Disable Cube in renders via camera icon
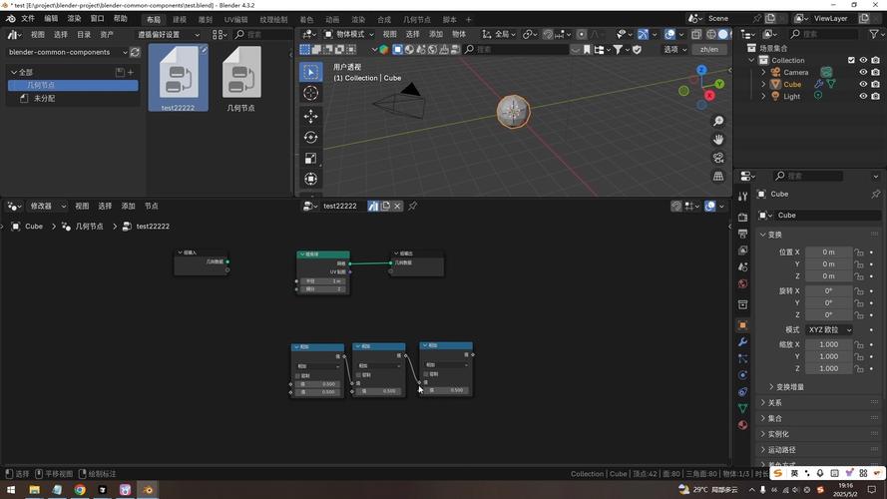The image size is (887, 499). pos(876,84)
